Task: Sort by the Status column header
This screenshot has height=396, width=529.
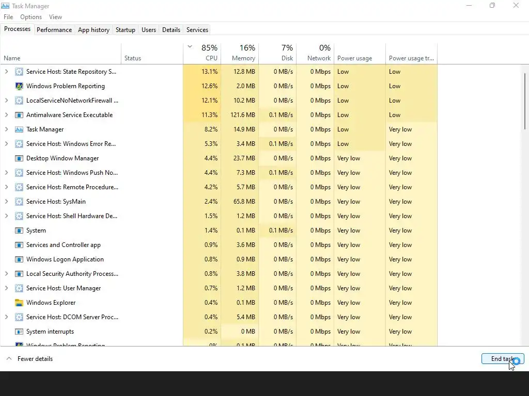Action: 152,53
